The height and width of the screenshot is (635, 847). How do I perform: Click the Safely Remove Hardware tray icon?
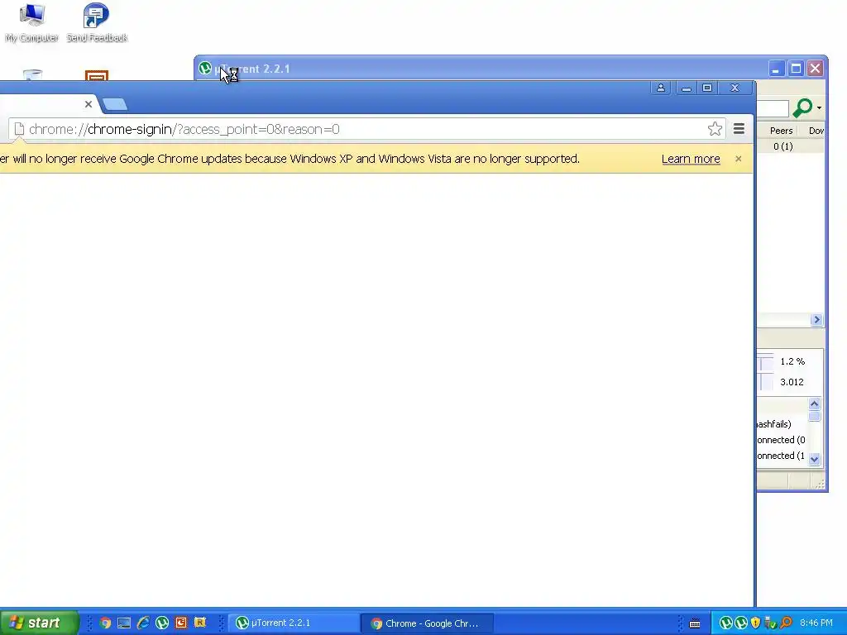771,623
